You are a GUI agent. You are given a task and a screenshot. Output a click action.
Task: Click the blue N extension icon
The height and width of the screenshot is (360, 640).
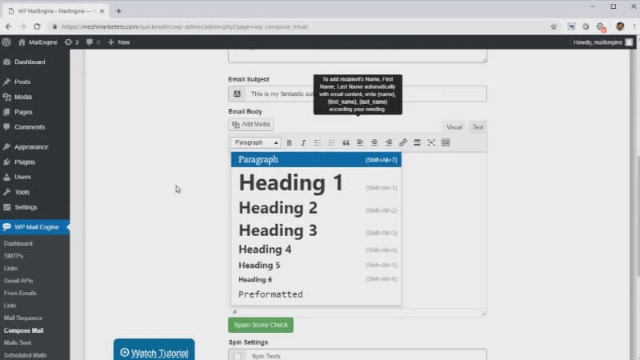click(571, 26)
